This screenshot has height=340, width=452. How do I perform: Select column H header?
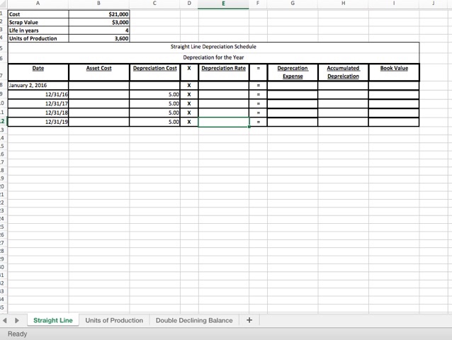pyautogui.click(x=344, y=3)
